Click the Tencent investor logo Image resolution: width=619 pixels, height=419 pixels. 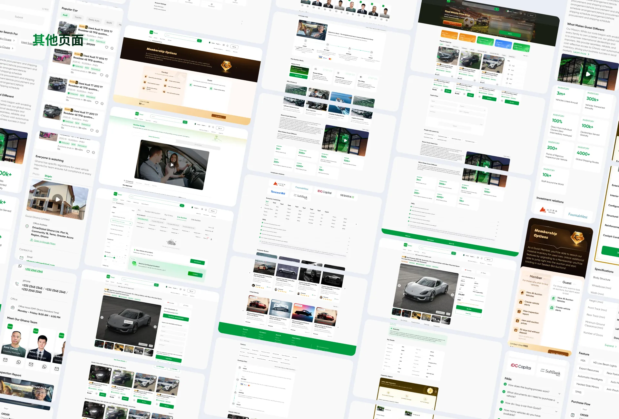point(278,192)
